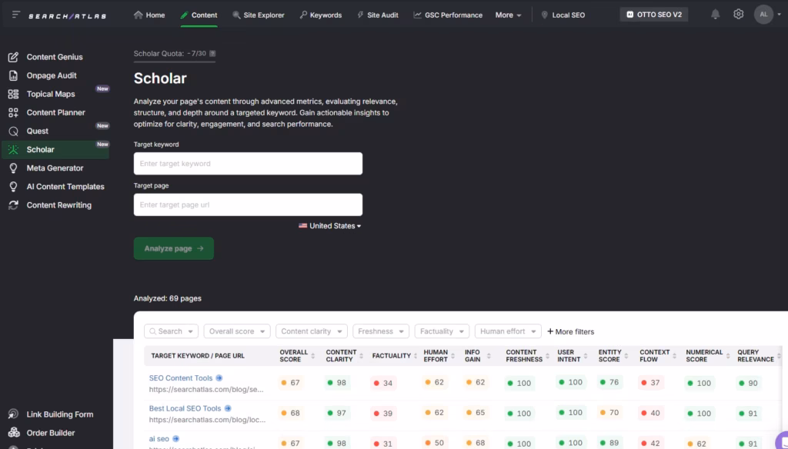The height and width of the screenshot is (449, 788).
Task: Focus the Target keyword input field
Action: pyautogui.click(x=248, y=164)
